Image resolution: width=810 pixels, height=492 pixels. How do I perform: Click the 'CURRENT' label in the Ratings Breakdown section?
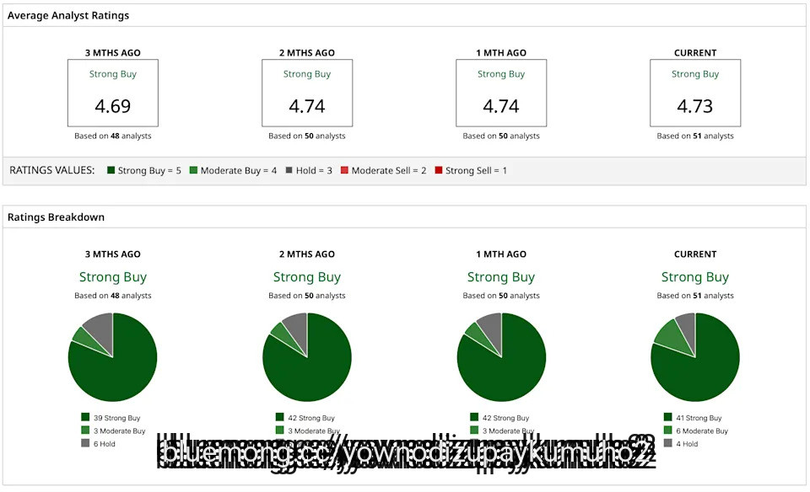click(695, 254)
